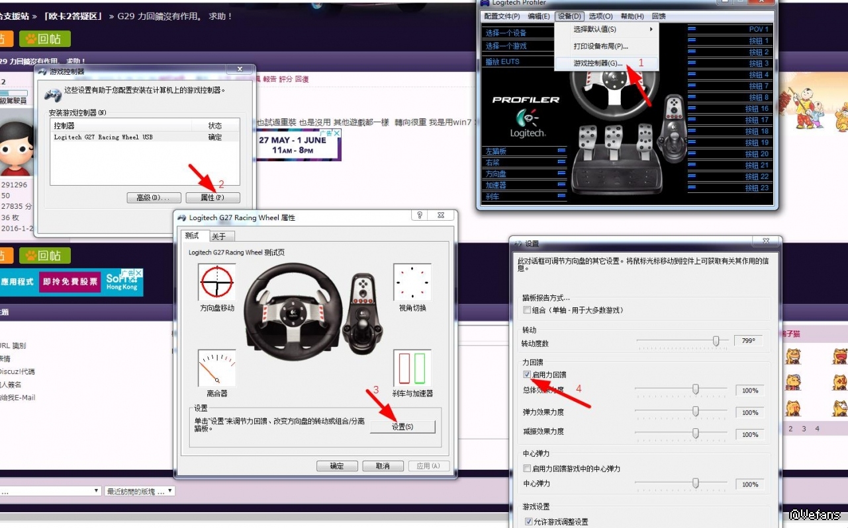The image size is (848, 528).
Task: Click the 播放 EUTS entry in Profiler
Action: [518, 61]
